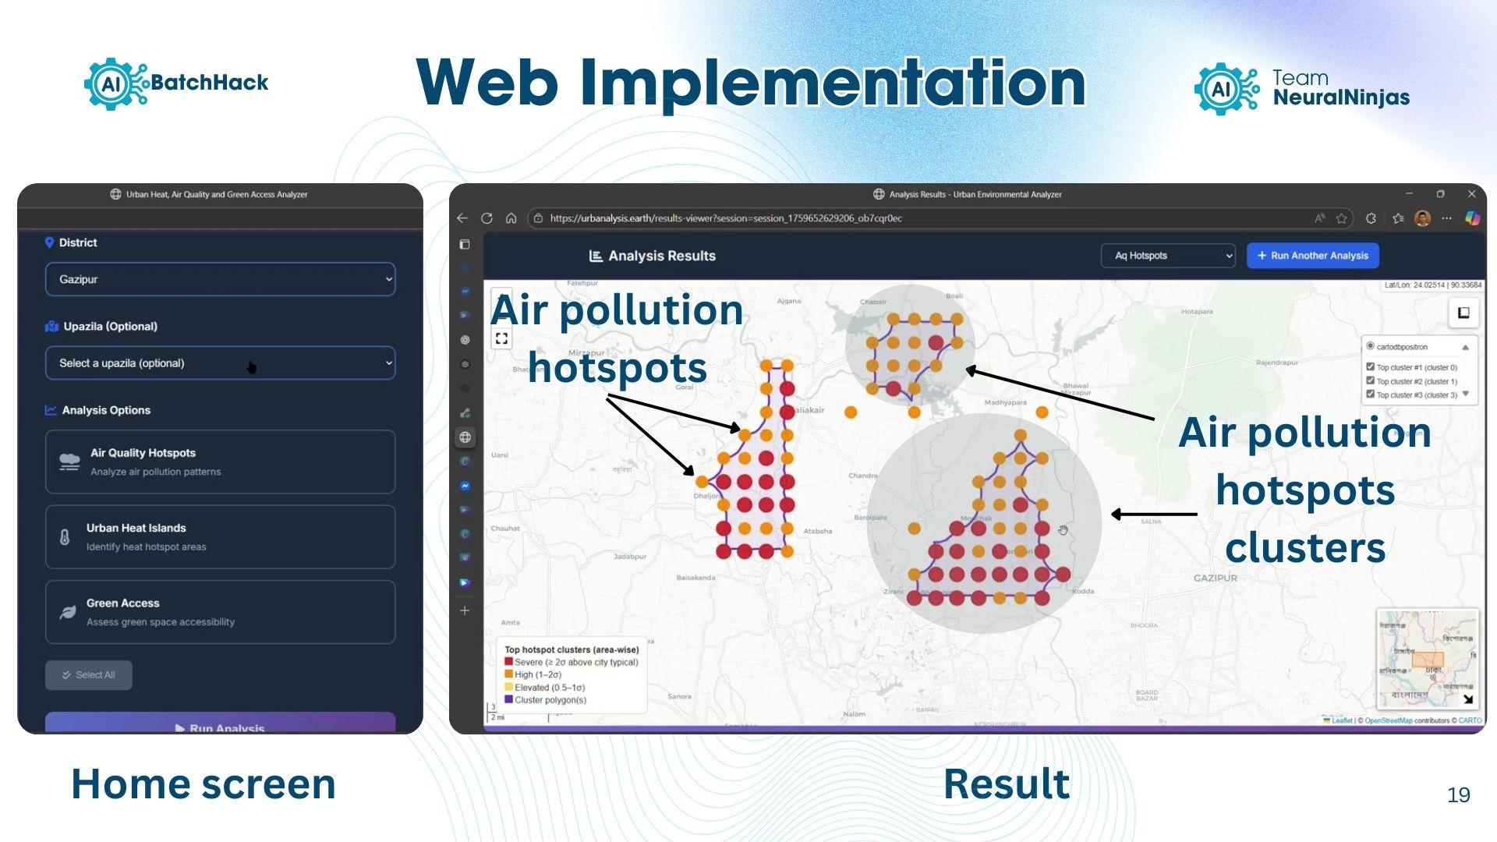Click the plus icon in browser sidebar
This screenshot has width=1497, height=842.
[x=465, y=610]
